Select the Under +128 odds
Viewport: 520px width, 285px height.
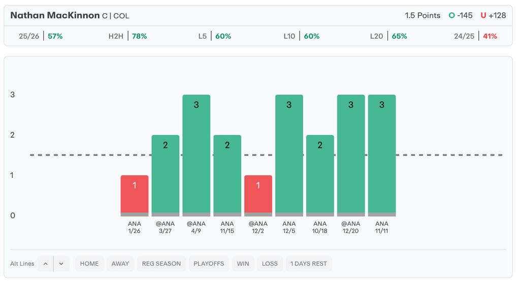(493, 15)
